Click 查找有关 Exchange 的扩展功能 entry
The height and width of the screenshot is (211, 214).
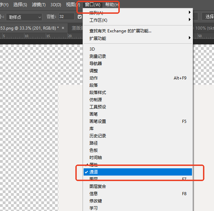(120, 31)
